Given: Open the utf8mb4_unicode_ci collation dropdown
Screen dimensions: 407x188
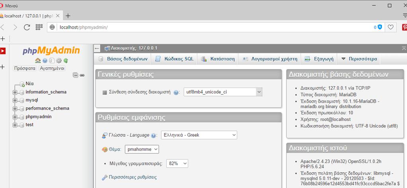Looking at the screenshot, I should (223, 92).
